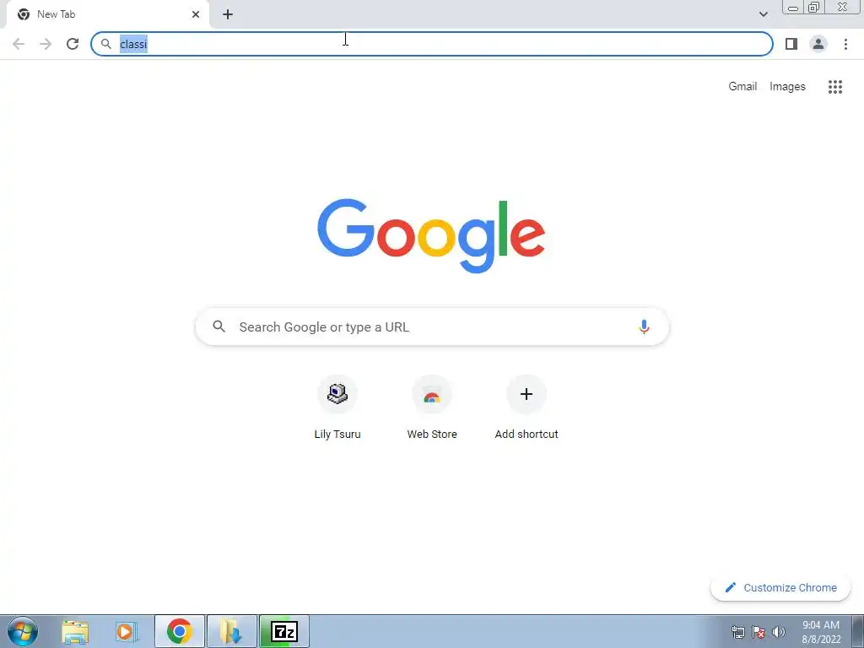Open Windows Explorer from the taskbar
Viewport: 864px width, 648px height.
(x=75, y=631)
